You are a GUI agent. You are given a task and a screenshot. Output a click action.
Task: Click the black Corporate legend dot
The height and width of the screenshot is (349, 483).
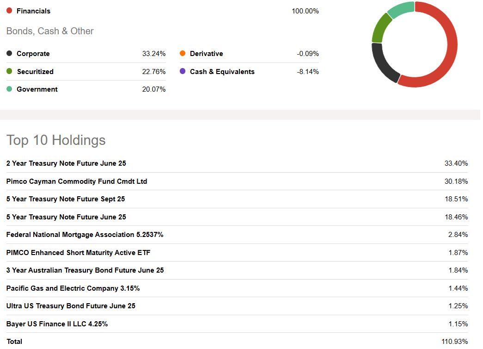pos(9,53)
